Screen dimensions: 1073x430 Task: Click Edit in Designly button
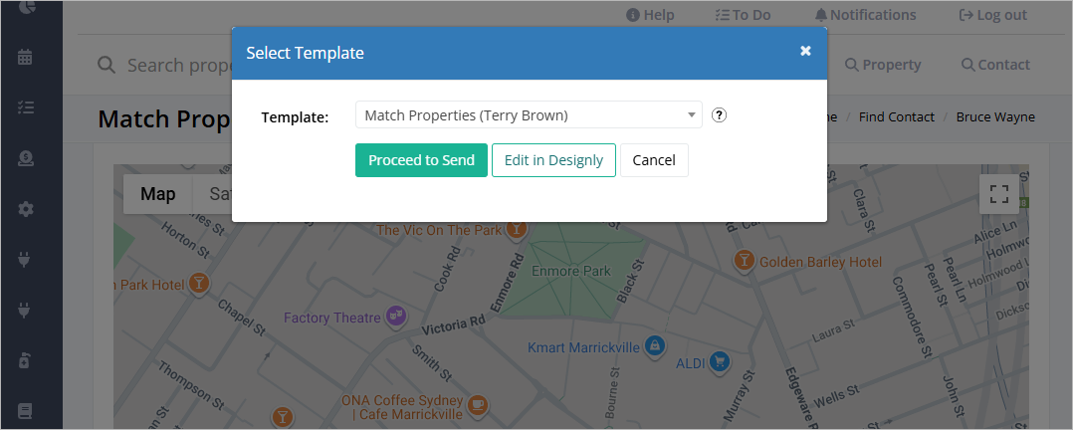[x=553, y=160]
